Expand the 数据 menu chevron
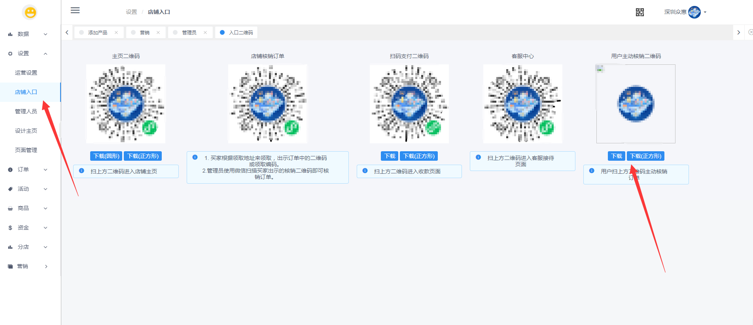The image size is (753, 325). [x=45, y=34]
